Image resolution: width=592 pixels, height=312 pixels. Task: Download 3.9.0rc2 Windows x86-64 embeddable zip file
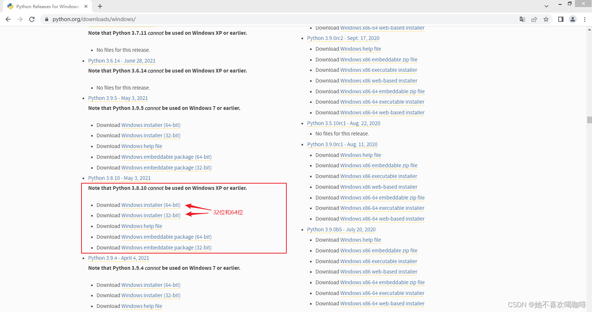(x=383, y=91)
